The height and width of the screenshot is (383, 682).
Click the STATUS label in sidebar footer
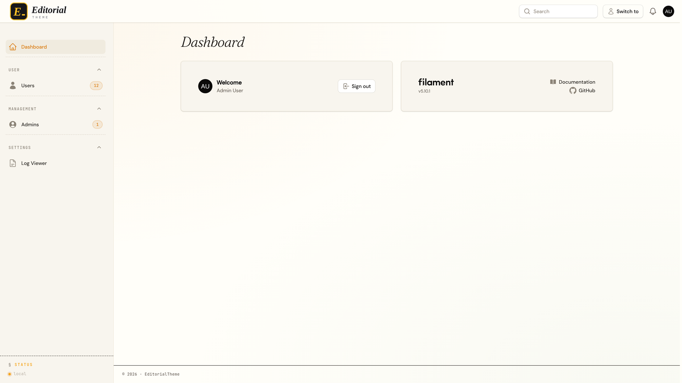coord(23,365)
